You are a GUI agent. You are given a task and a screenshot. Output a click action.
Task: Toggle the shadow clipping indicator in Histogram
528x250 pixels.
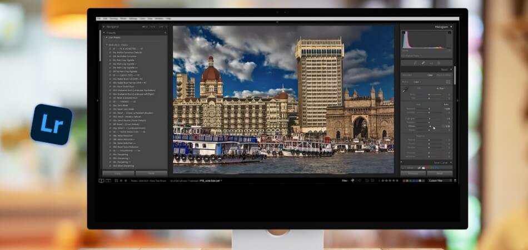(x=404, y=32)
